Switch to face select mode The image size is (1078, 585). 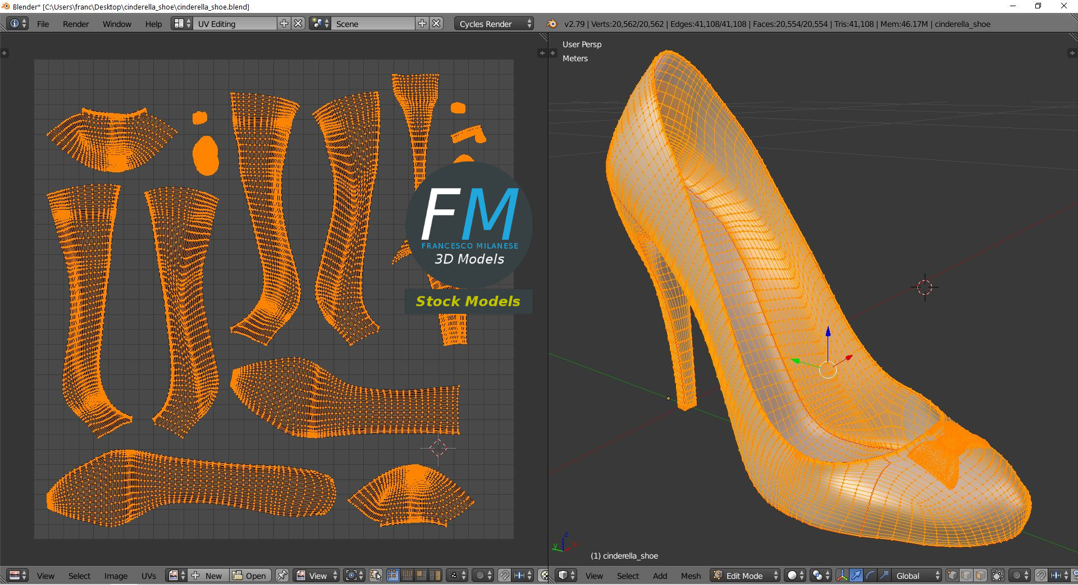point(980,575)
